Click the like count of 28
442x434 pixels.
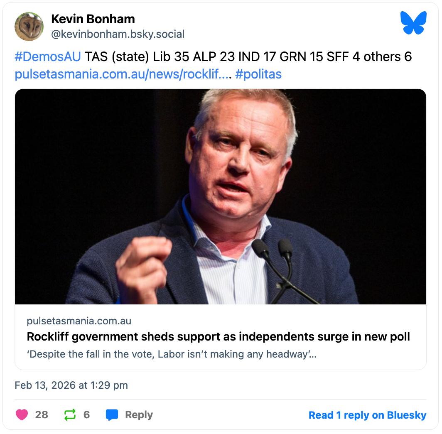pyautogui.click(x=42, y=414)
